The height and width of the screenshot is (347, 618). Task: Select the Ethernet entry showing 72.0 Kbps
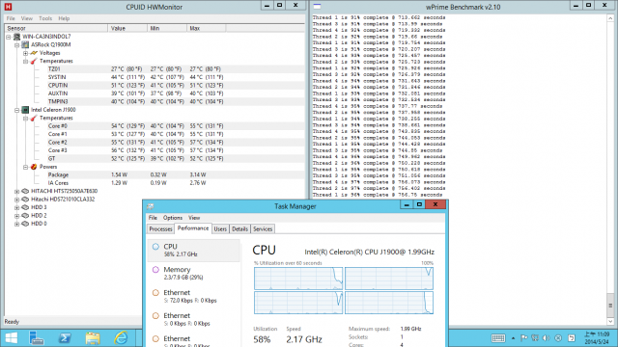pyautogui.click(x=193, y=296)
